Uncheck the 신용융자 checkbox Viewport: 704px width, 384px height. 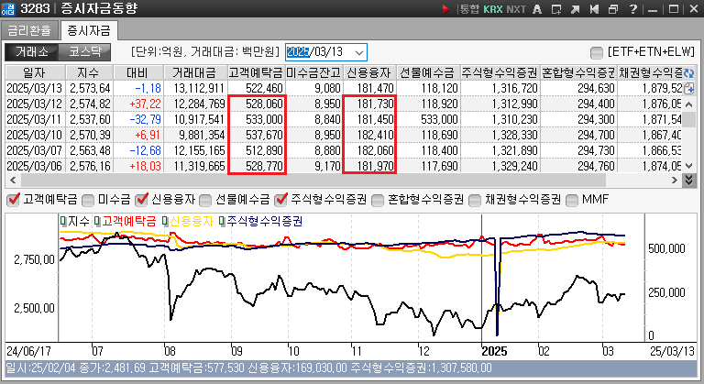click(142, 200)
